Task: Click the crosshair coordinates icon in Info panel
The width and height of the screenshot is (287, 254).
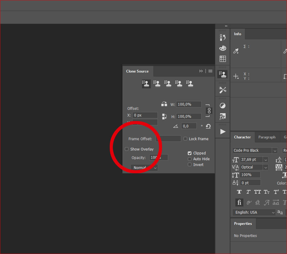Action: (236, 76)
